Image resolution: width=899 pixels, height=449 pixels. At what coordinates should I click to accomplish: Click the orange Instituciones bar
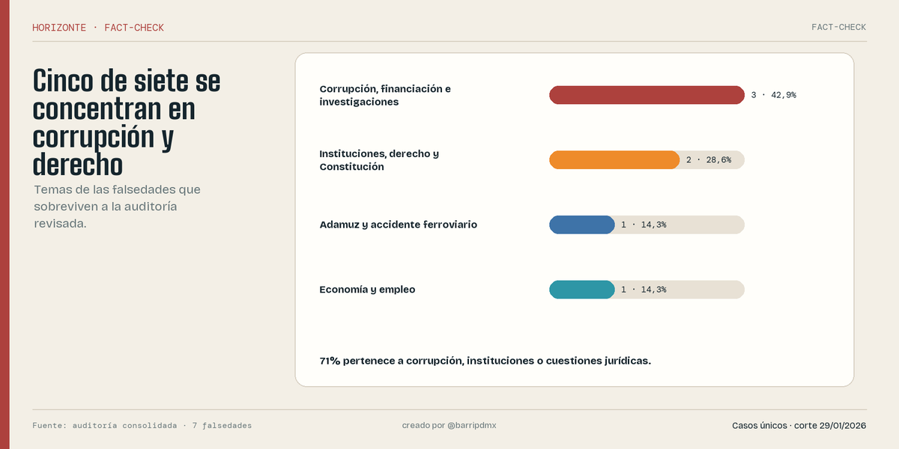614,160
